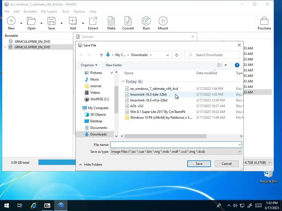Screen dimensions: 282x211
Task: Close the Convert dialog
Action: coord(192,37)
